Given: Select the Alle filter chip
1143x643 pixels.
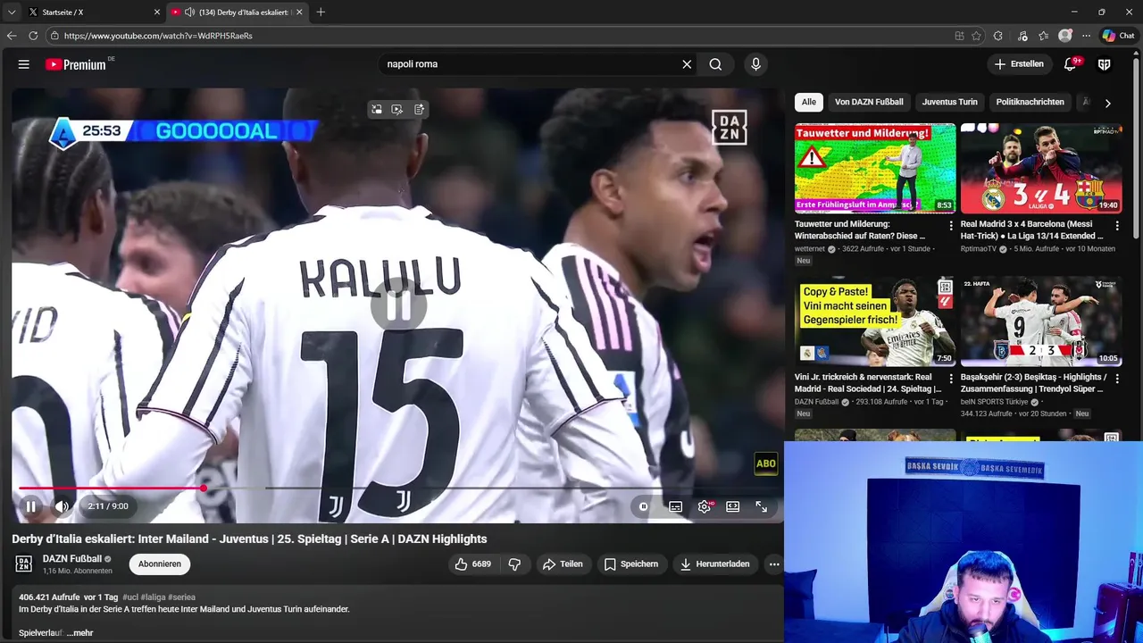Looking at the screenshot, I should 808,102.
